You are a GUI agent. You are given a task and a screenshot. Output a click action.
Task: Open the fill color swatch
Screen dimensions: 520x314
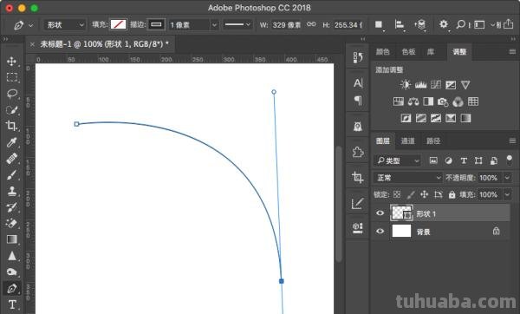tap(118, 24)
